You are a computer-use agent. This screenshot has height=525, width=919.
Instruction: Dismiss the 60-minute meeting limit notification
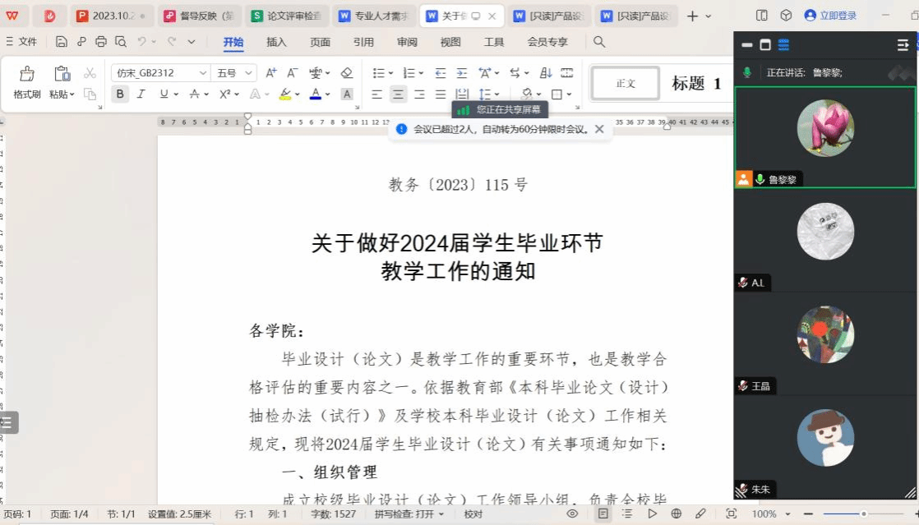599,129
